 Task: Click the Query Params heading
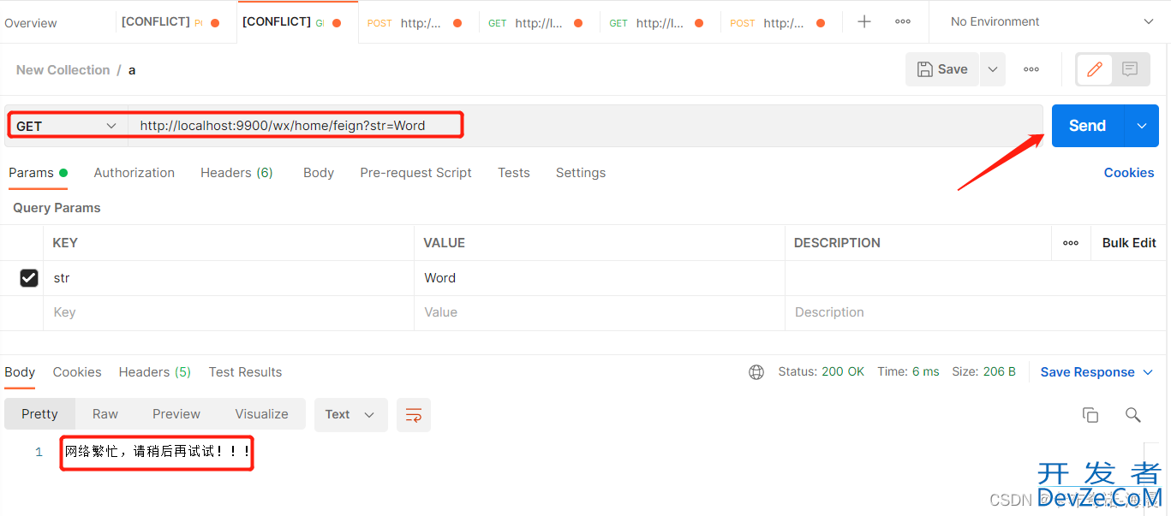click(57, 208)
